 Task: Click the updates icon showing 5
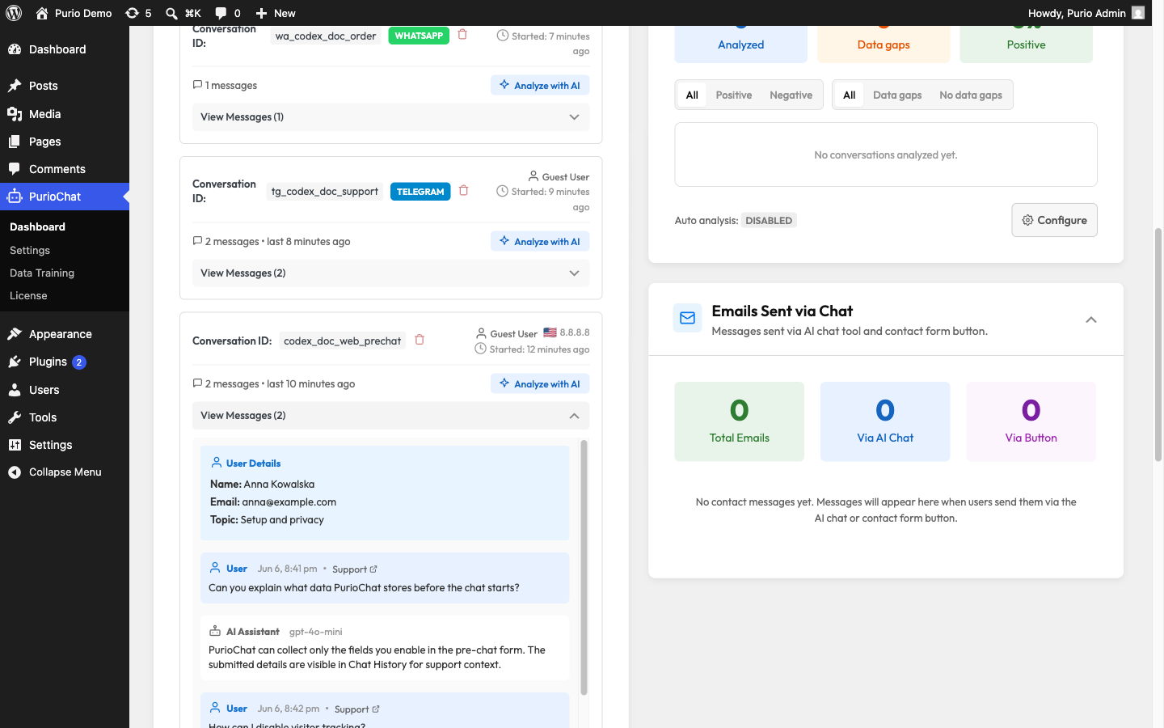point(132,13)
